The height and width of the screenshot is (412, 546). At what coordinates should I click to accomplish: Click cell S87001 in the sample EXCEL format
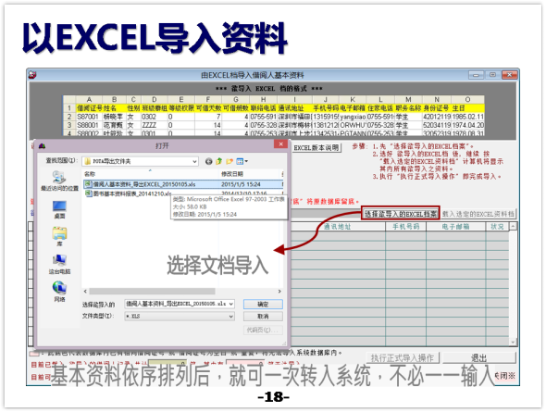point(88,117)
